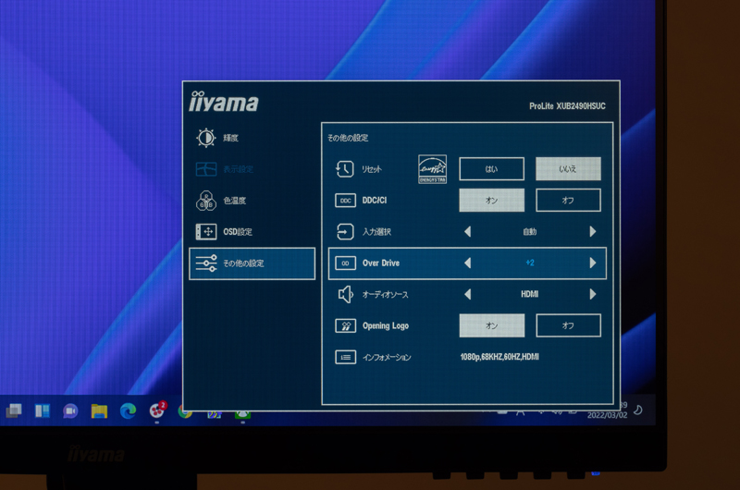
Task: Click the 自動 input selection value
Action: tap(529, 231)
